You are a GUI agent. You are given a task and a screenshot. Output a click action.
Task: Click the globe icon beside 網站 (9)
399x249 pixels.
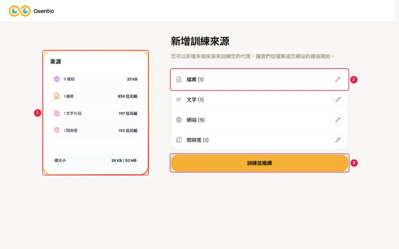pos(179,120)
